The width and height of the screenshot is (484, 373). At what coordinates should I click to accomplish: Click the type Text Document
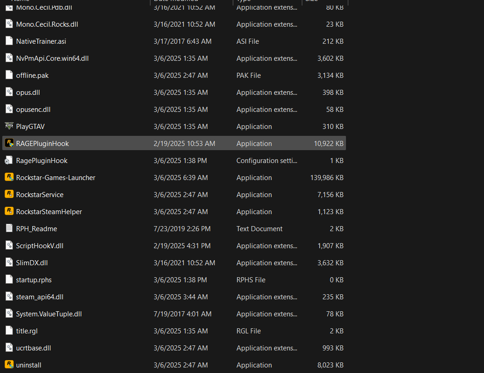tap(259, 229)
